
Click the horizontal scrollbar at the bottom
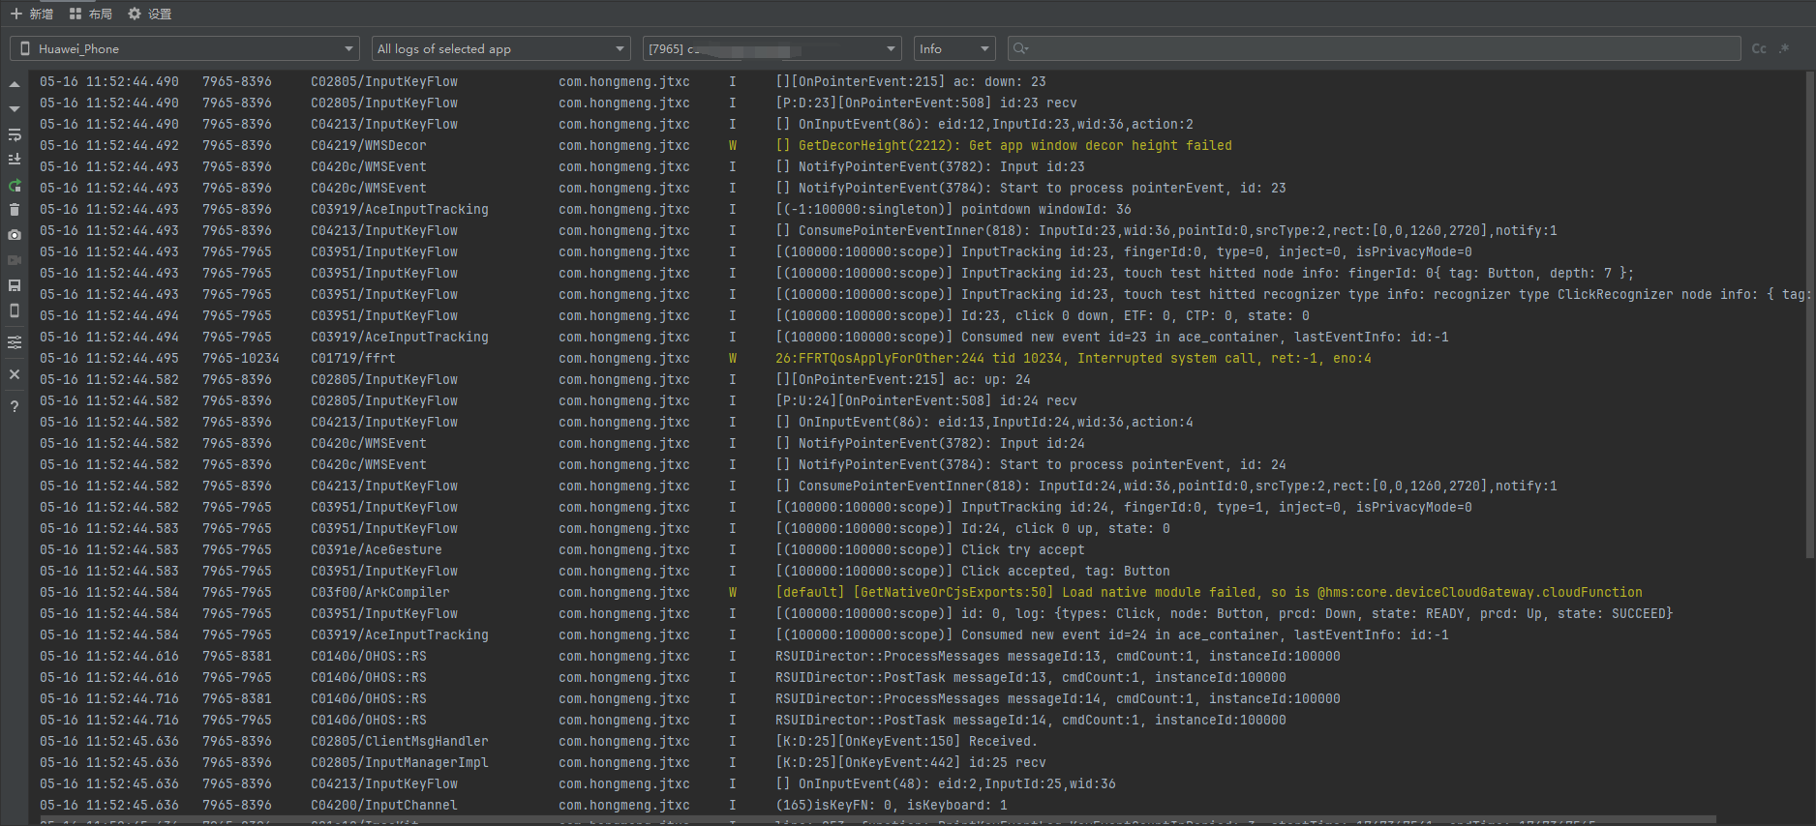tap(878, 820)
